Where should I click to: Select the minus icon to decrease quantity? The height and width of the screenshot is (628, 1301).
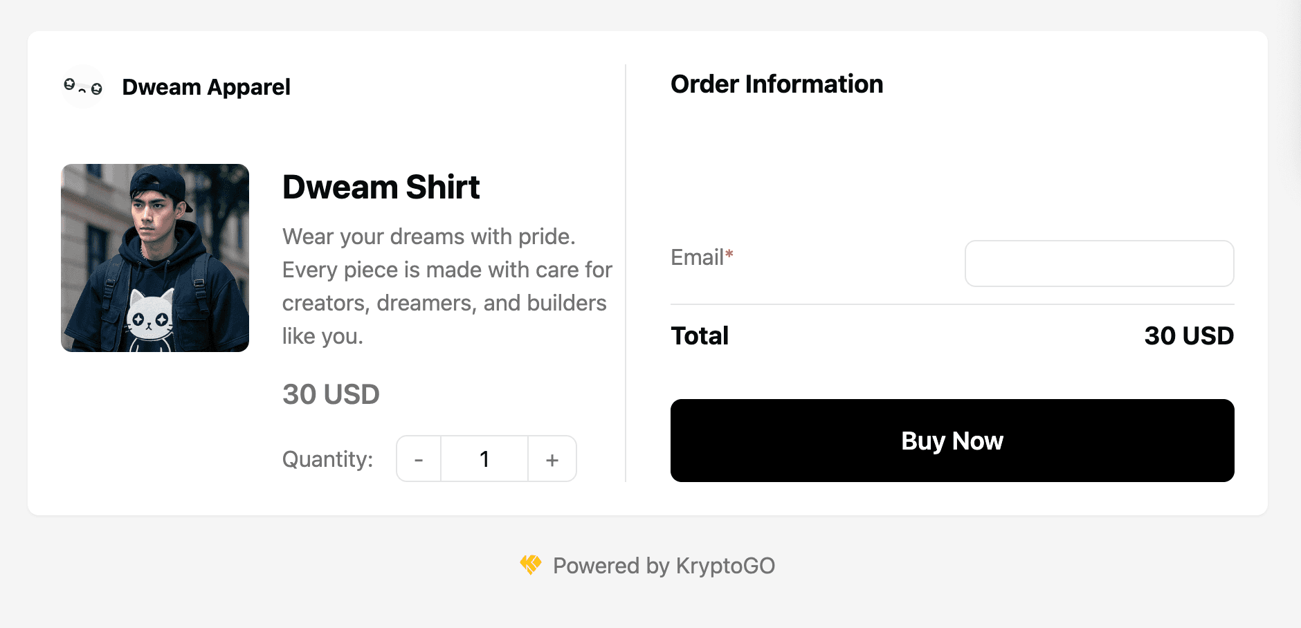pyautogui.click(x=419, y=459)
